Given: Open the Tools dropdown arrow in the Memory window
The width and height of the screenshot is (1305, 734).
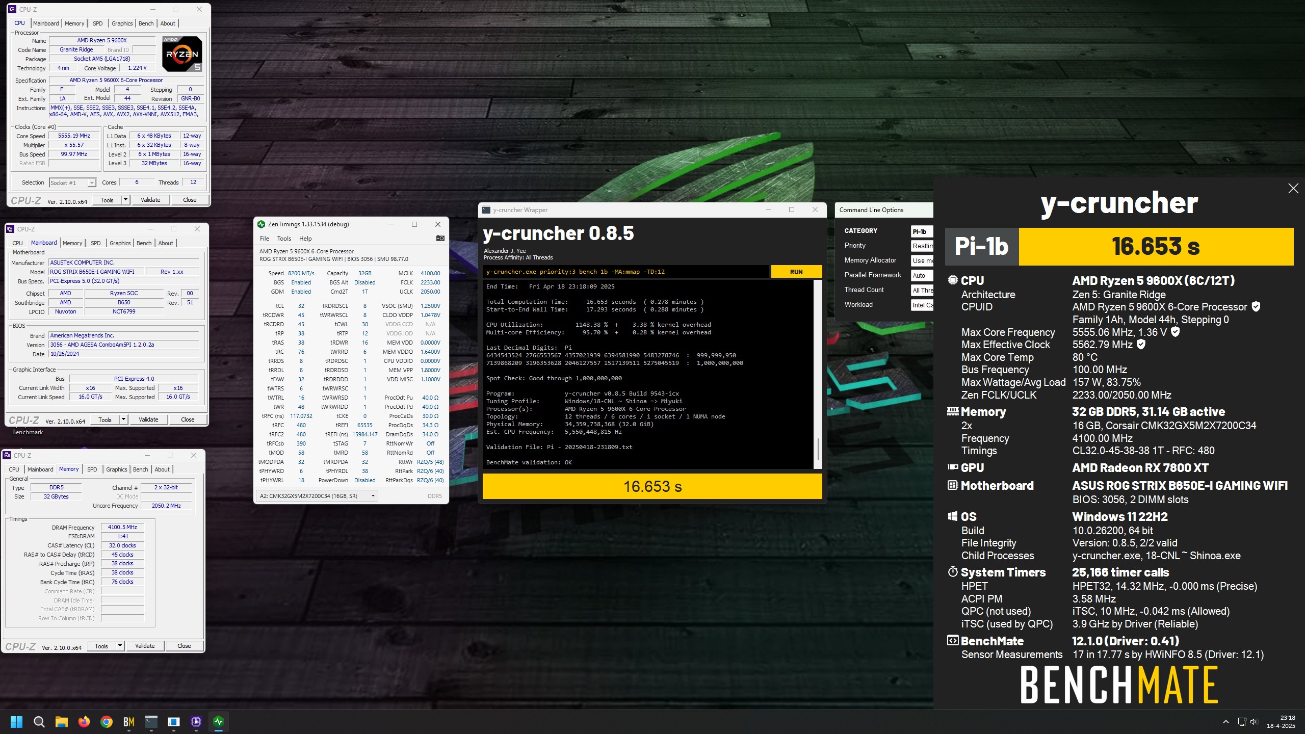Looking at the screenshot, I should coord(120,646).
